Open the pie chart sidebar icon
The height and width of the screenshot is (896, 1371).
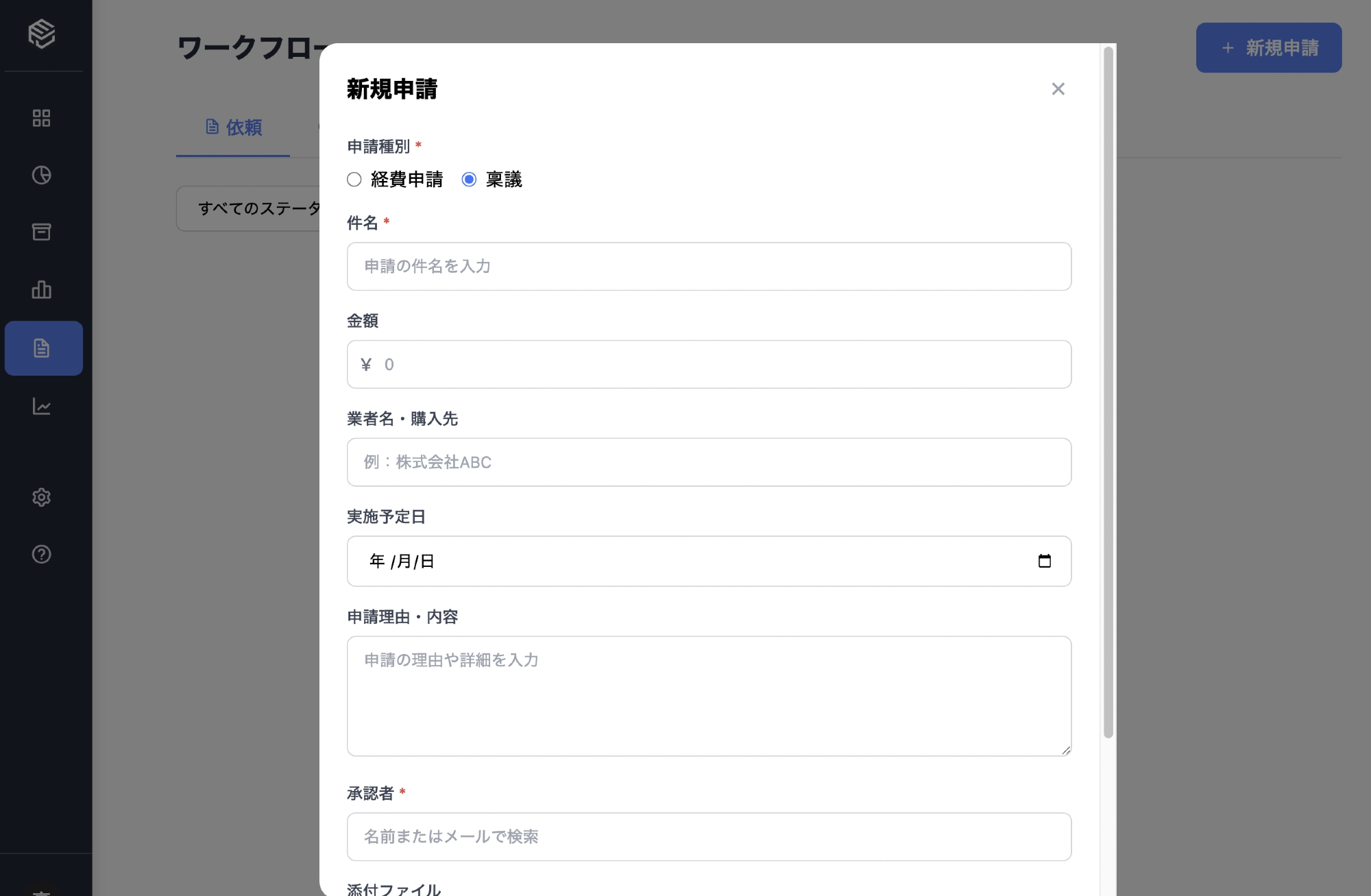(x=41, y=175)
